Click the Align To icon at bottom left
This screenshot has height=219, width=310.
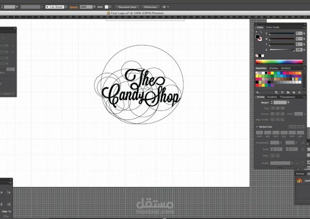(x=6, y=216)
